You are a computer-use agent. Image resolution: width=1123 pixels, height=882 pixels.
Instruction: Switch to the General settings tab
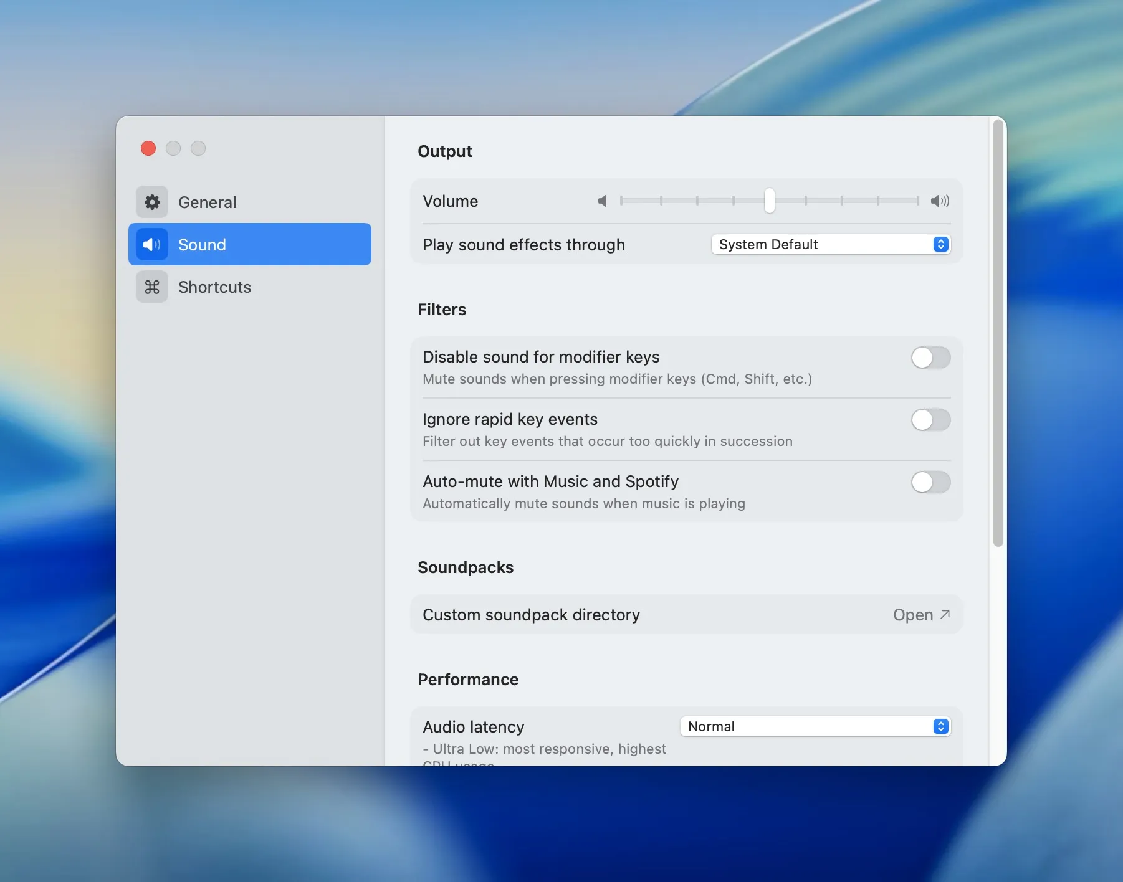208,202
